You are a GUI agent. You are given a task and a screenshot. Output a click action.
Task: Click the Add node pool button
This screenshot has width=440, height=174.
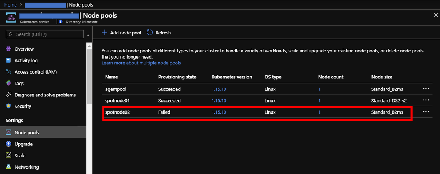coord(121,33)
